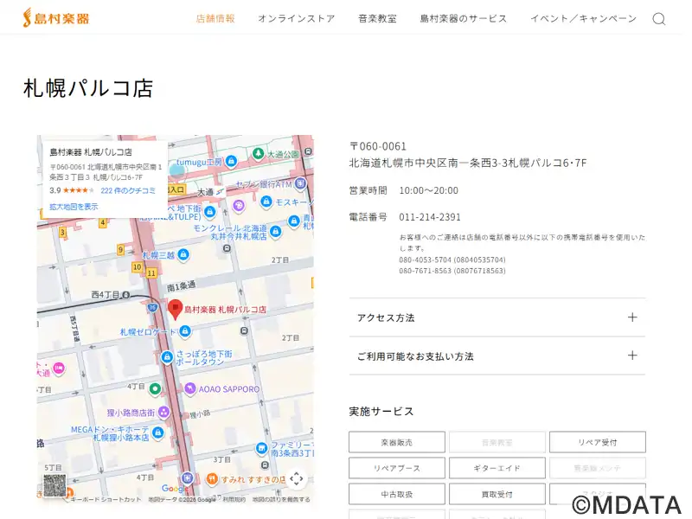Viewport: 692px width, 519px height.
Task: Open the search magnifier icon in the header
Action: pos(659,19)
